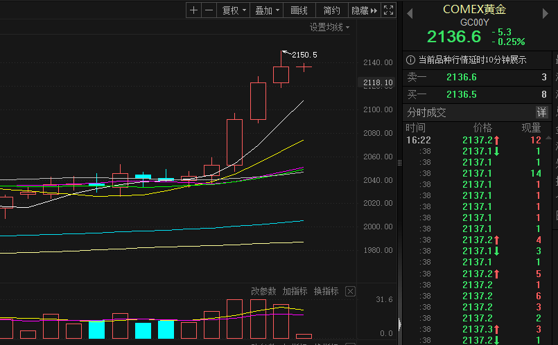Screen dimensions: 558x345
Task: Select the 画线 drawing tool
Action: pyautogui.click(x=299, y=10)
